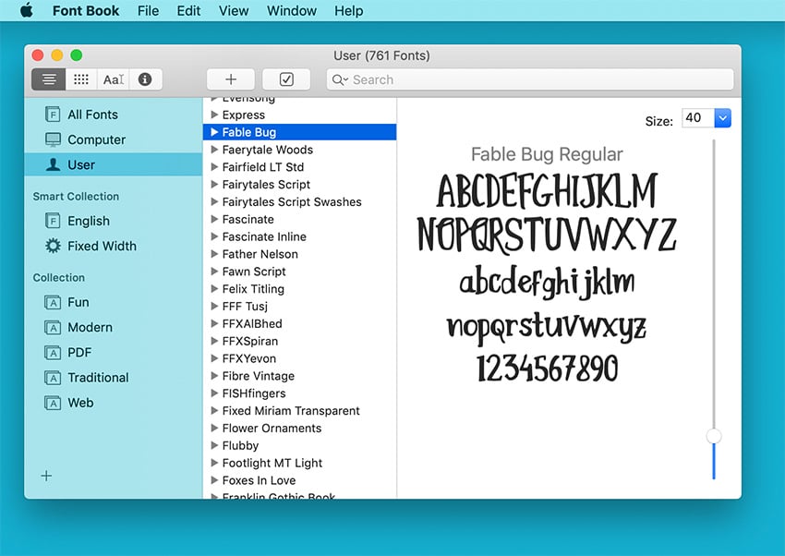Screen dimensions: 785x556
Task: Expand the Fascinate Inline family
Action: [x=214, y=236]
